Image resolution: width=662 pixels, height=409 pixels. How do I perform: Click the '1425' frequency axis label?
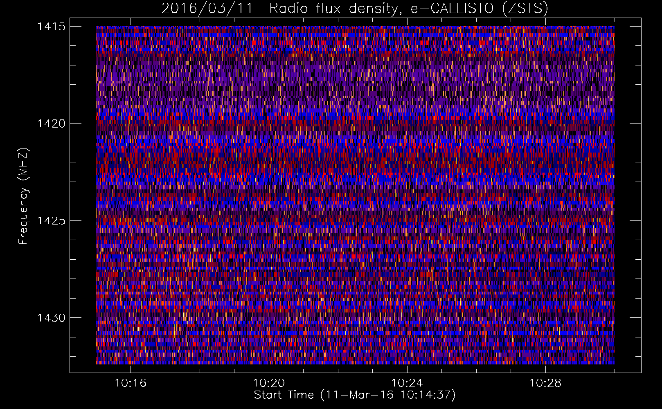coord(51,221)
